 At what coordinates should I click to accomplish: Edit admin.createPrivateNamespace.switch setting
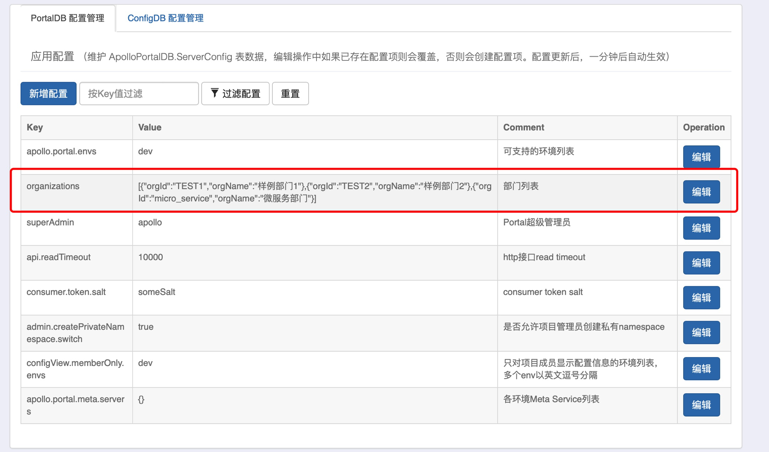pyautogui.click(x=701, y=333)
